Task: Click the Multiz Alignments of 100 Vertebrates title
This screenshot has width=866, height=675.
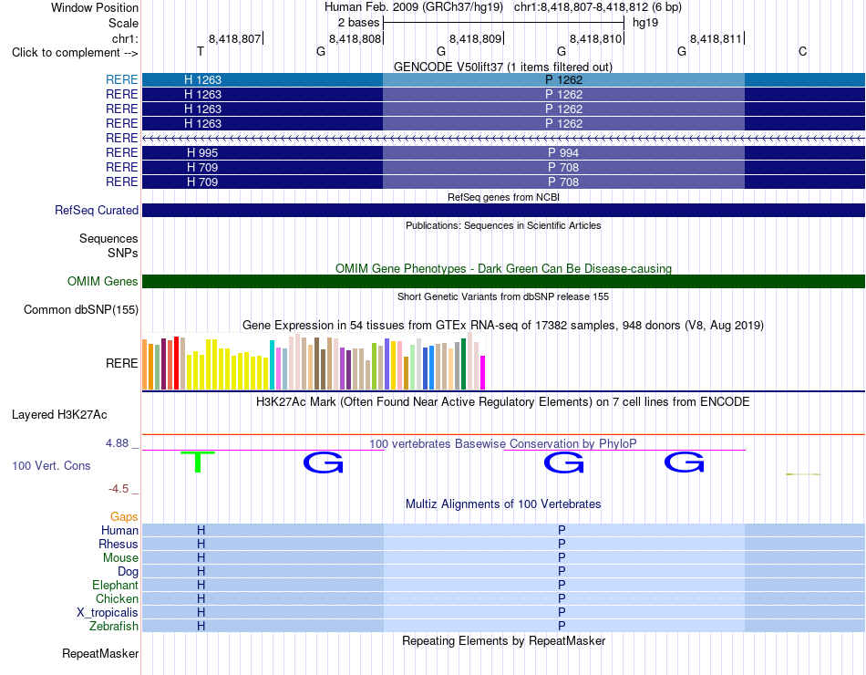Action: pos(503,504)
